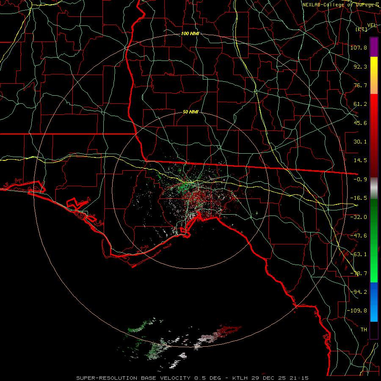Click the -0.9 velocity scale value
This screenshot has height=381, width=381.
[360, 179]
